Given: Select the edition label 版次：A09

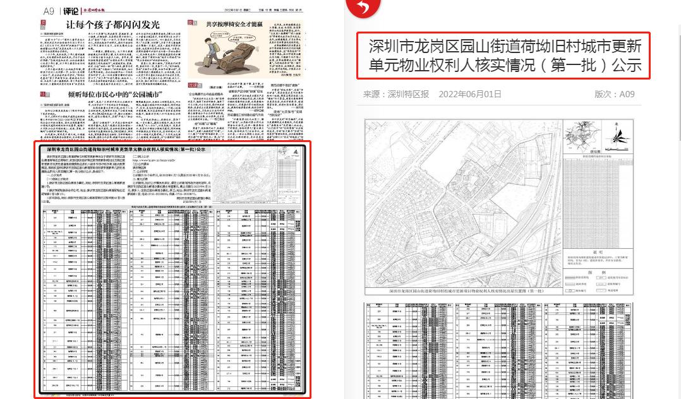Looking at the screenshot, I should tap(614, 93).
